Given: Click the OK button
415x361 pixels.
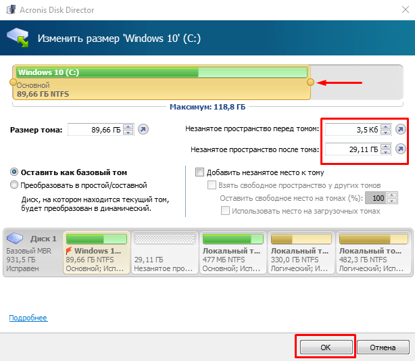Looking at the screenshot, I should 326,347.
